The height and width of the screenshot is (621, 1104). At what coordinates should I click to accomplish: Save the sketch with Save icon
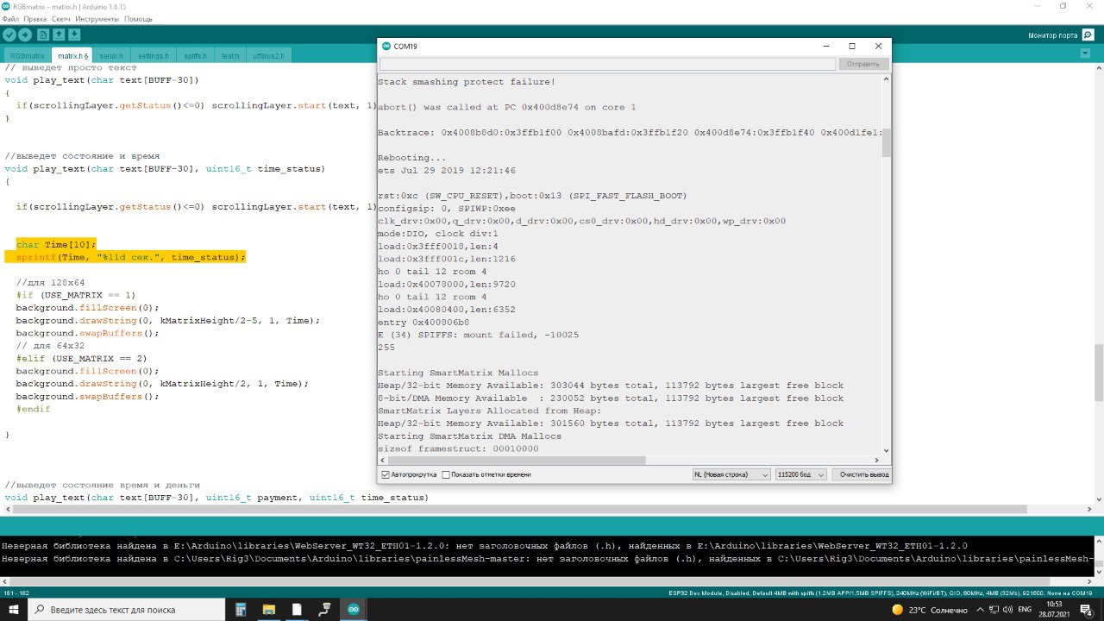(74, 34)
